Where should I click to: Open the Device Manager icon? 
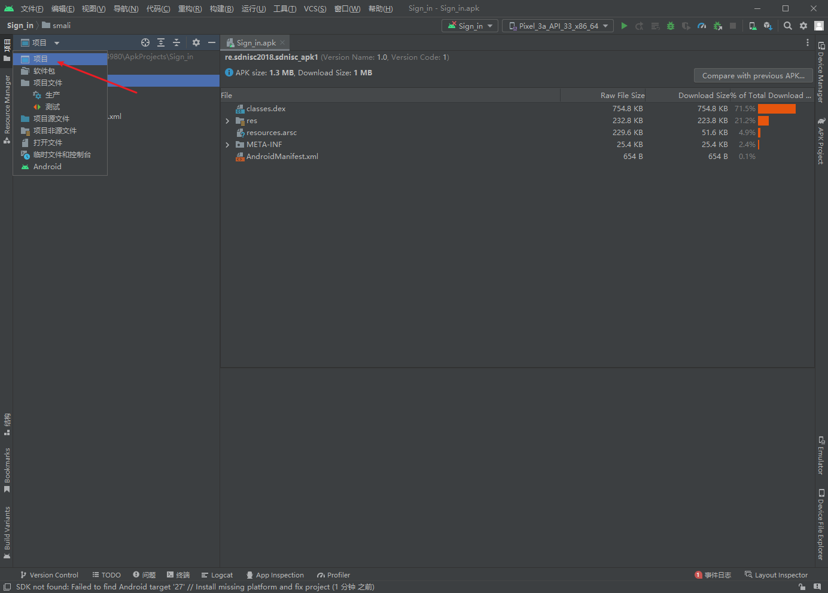click(x=753, y=26)
